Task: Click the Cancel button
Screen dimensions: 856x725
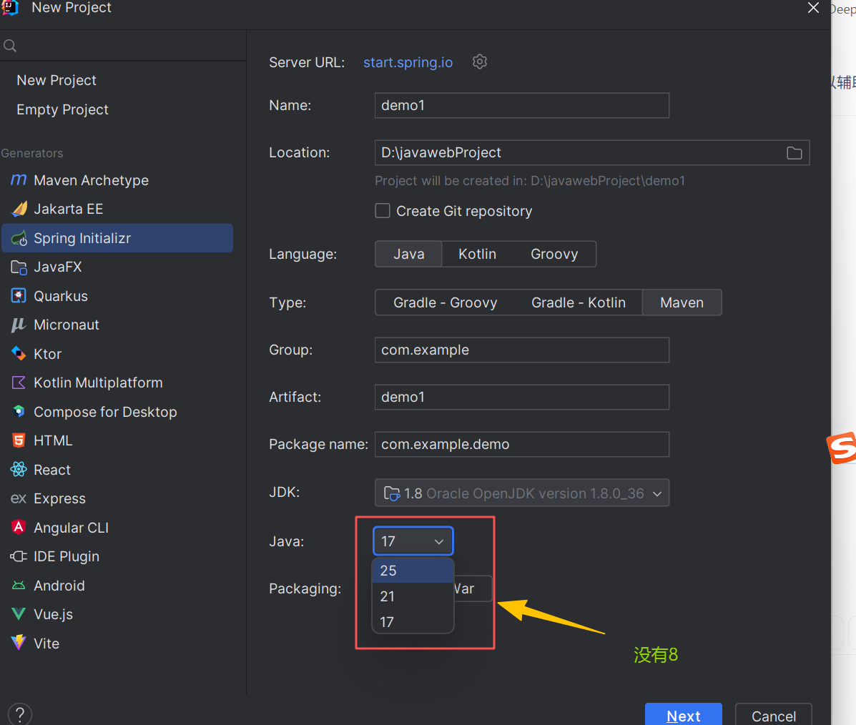Action: click(774, 715)
